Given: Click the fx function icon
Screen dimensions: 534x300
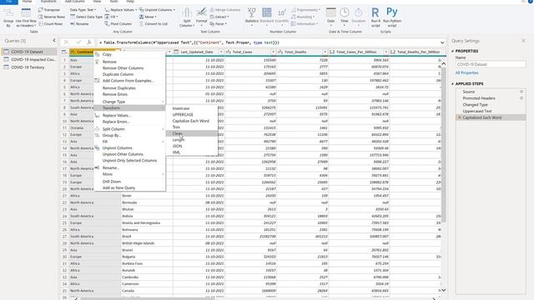Looking at the screenshot, I should click(89, 42).
